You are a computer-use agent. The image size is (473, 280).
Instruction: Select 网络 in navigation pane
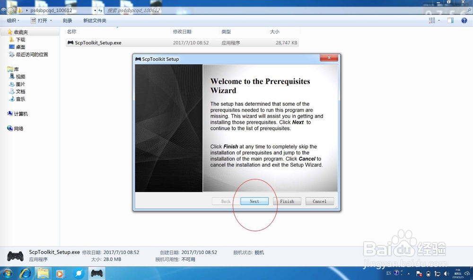18,128
